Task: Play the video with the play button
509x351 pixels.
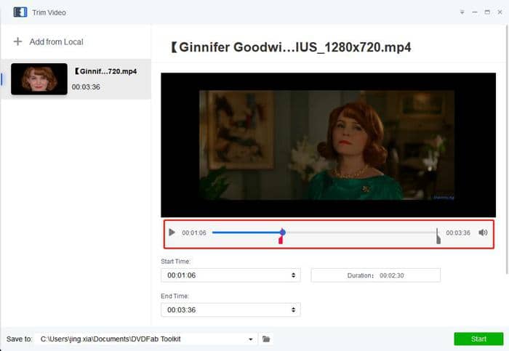Action: tap(172, 233)
